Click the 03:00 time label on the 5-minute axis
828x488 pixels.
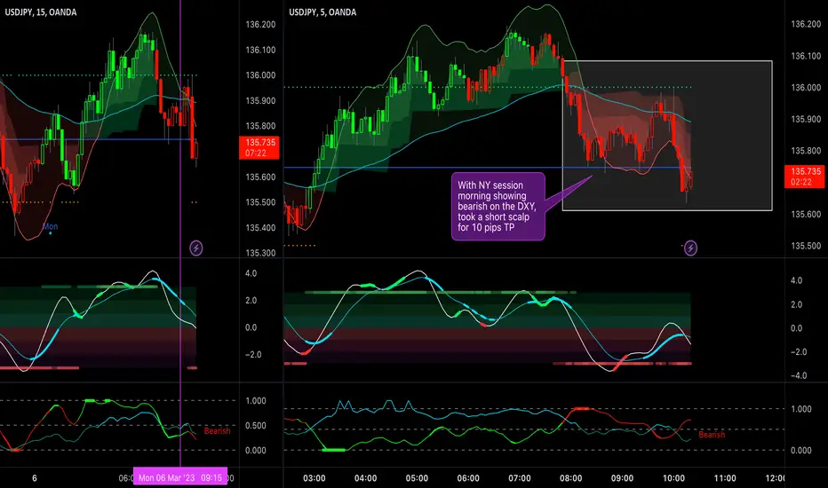pyautogui.click(x=314, y=478)
